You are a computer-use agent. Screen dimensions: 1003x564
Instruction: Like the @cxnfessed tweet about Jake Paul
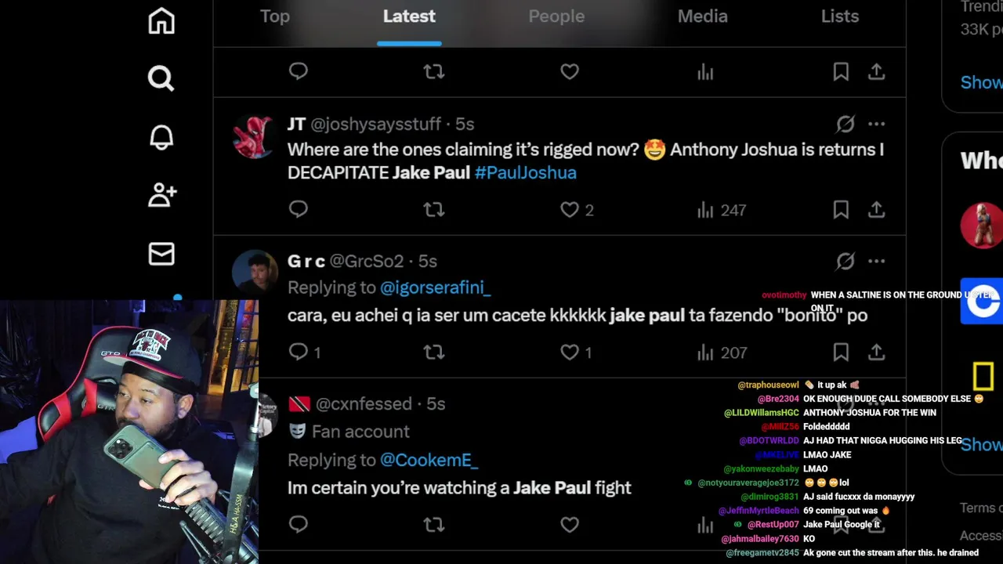570,524
